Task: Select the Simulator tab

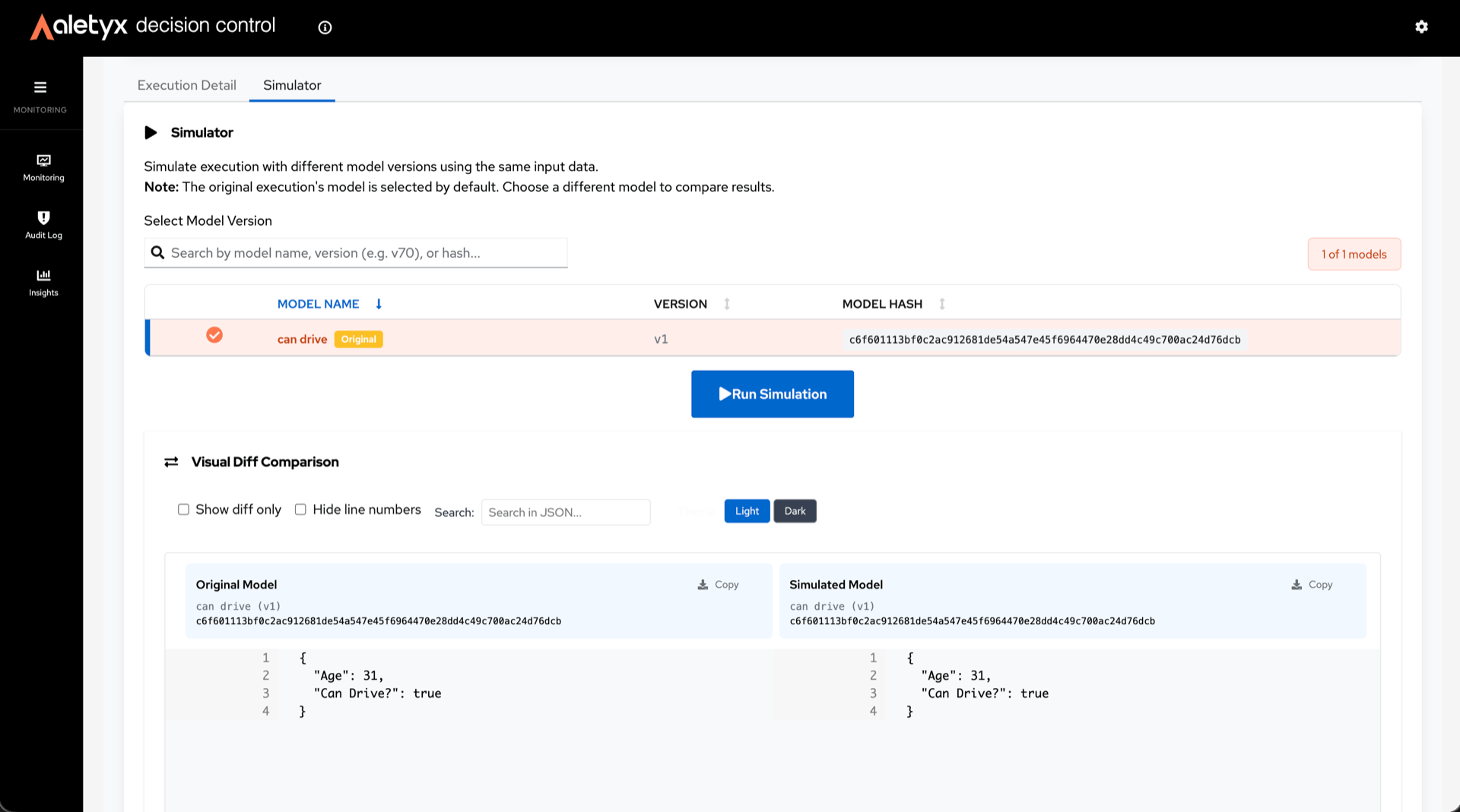Action: [292, 85]
